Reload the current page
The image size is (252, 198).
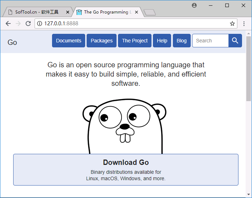[x=28, y=24]
